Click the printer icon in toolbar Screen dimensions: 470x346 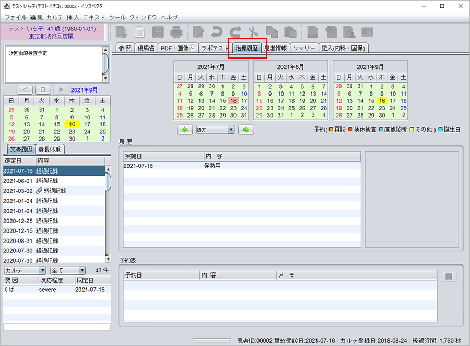[x=177, y=32]
